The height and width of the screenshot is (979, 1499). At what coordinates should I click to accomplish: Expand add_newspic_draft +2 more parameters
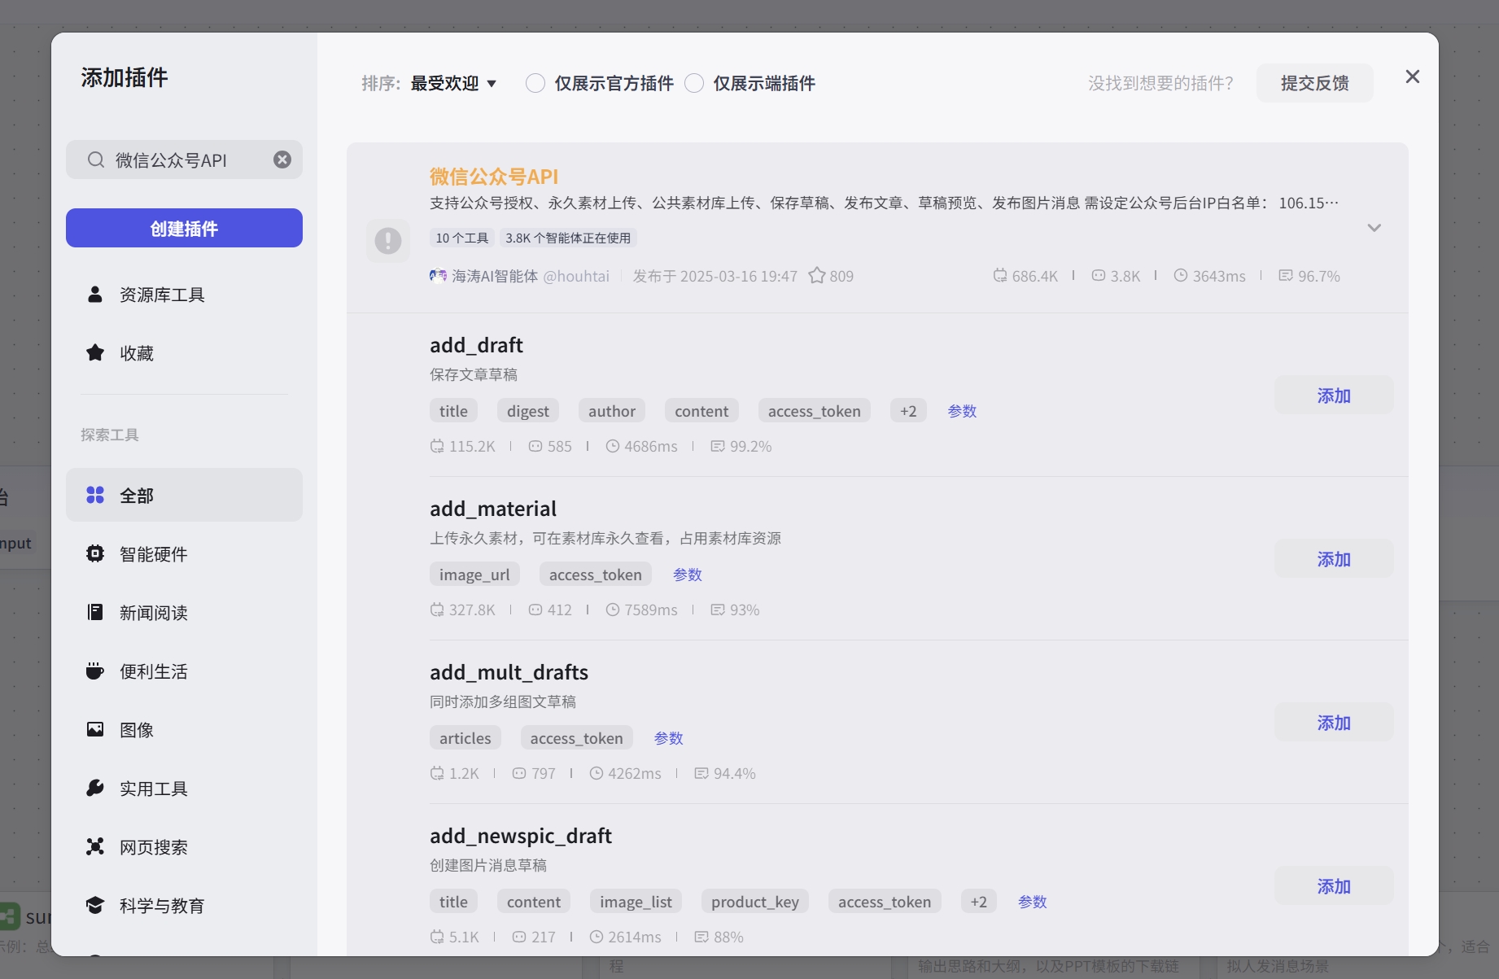coord(979,902)
